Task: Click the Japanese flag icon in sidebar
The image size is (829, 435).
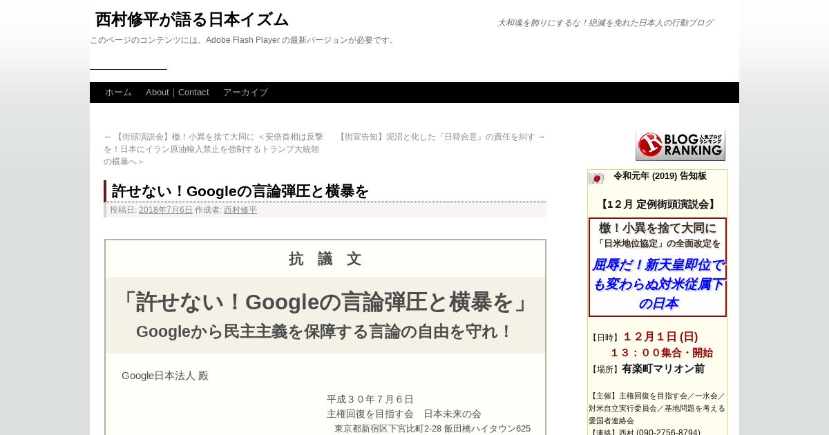Action: coord(596,178)
